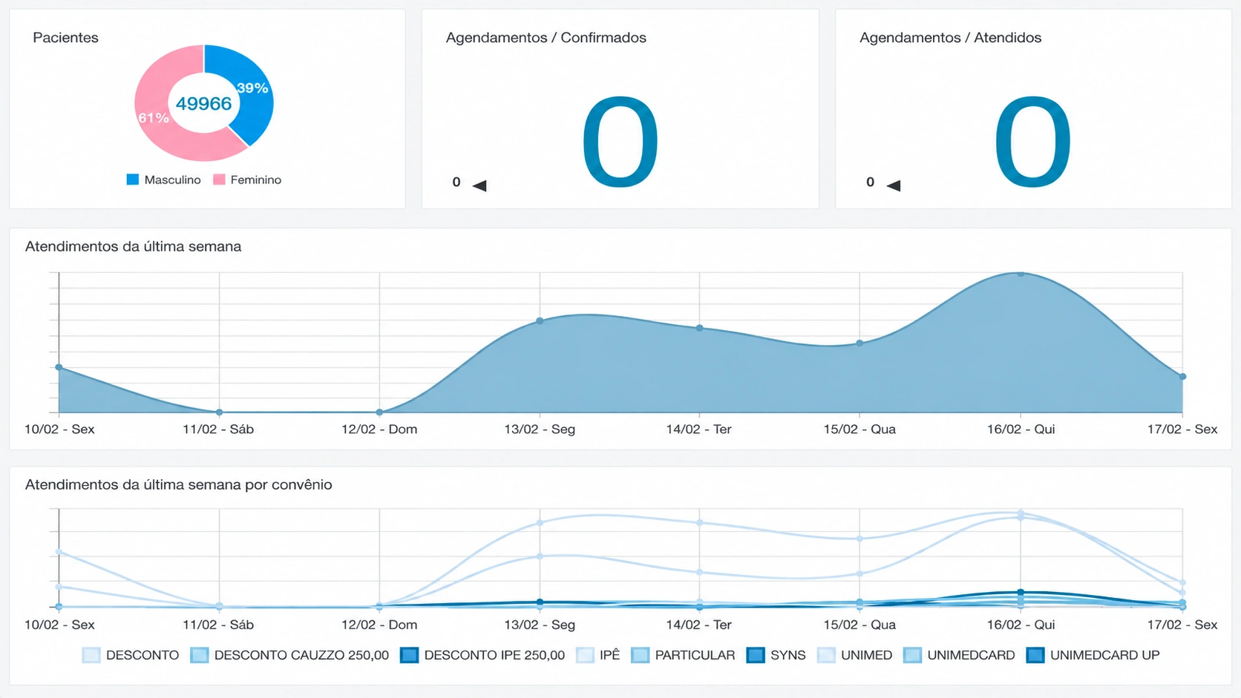The image size is (1241, 698).
Task: Toggle DESCONTO CAUZZO 250,00 legend entry
Action: pos(289,655)
